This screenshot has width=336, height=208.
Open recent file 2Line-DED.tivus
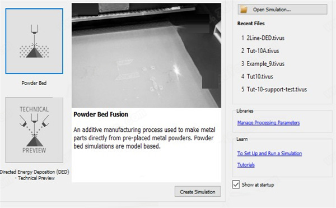263,38
